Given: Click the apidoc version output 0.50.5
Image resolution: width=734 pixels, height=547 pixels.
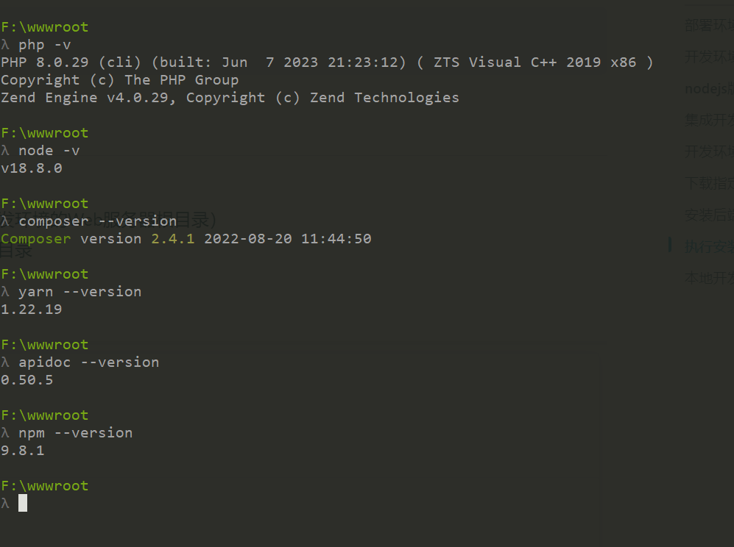Looking at the screenshot, I should [27, 380].
